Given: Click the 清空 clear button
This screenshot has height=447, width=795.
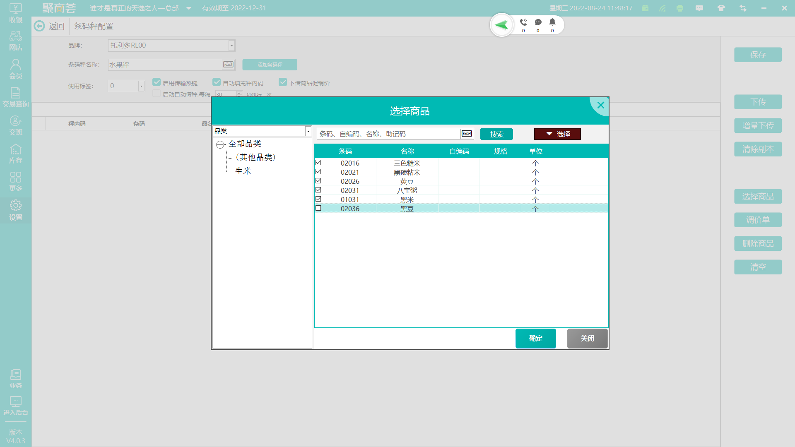Looking at the screenshot, I should coord(758,267).
